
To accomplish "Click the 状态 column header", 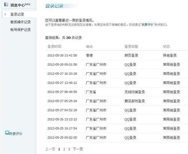I will (167, 47).
